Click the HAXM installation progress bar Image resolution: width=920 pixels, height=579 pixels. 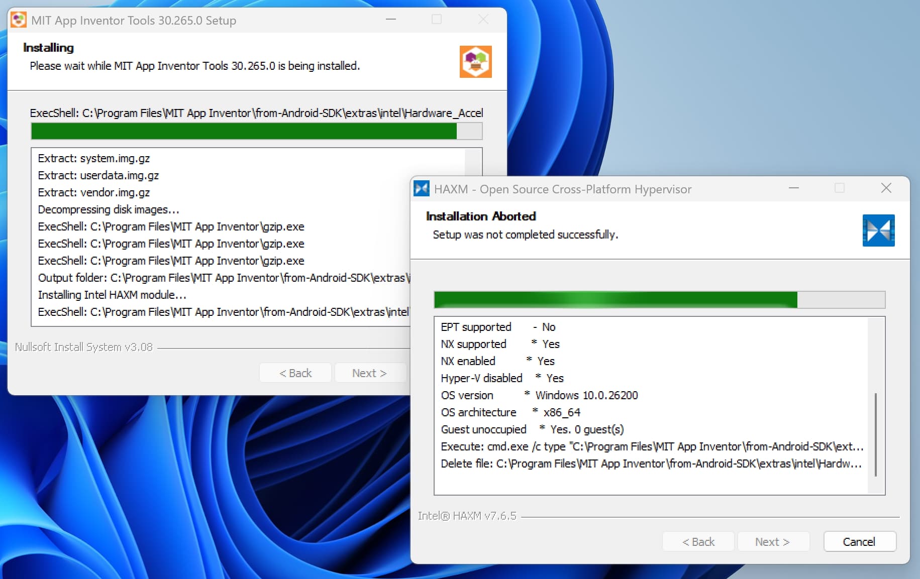[659, 300]
